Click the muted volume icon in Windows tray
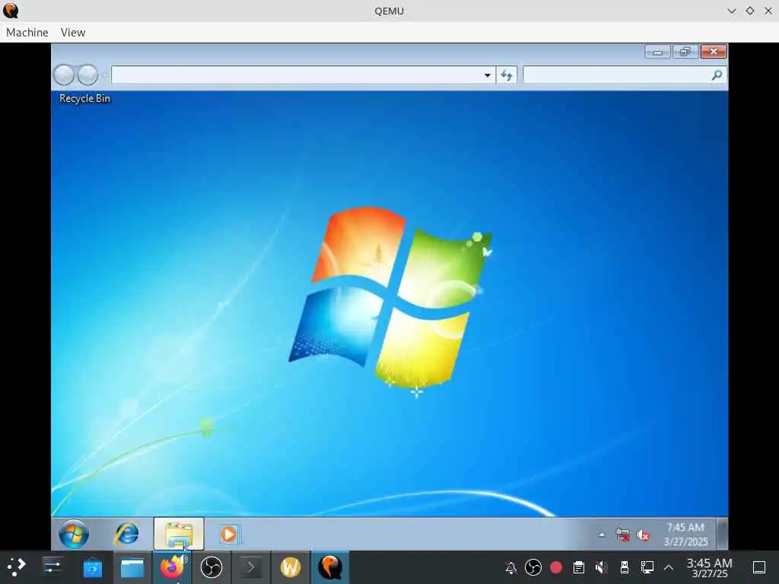 coord(643,535)
